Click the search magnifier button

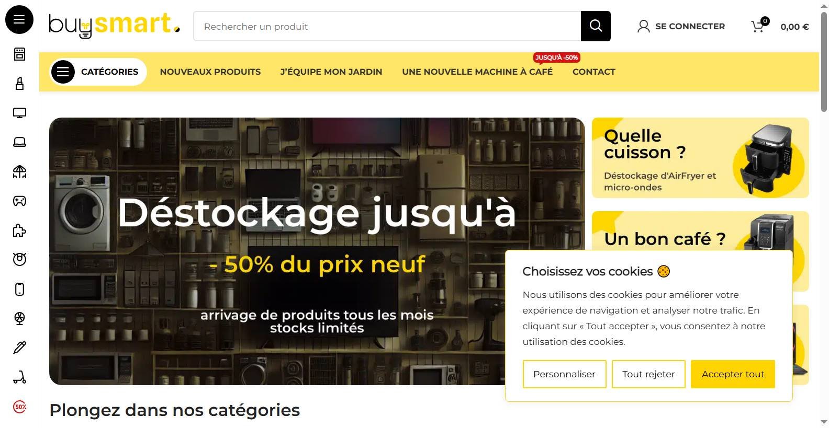[x=596, y=26]
